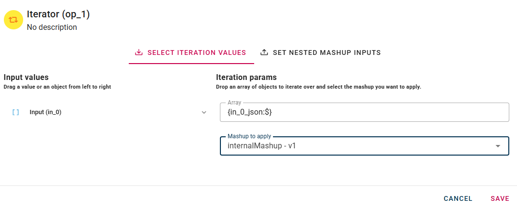Screen dimensions: 517x210
Task: Select the internalMashup - v1 combo box
Action: coord(357,145)
